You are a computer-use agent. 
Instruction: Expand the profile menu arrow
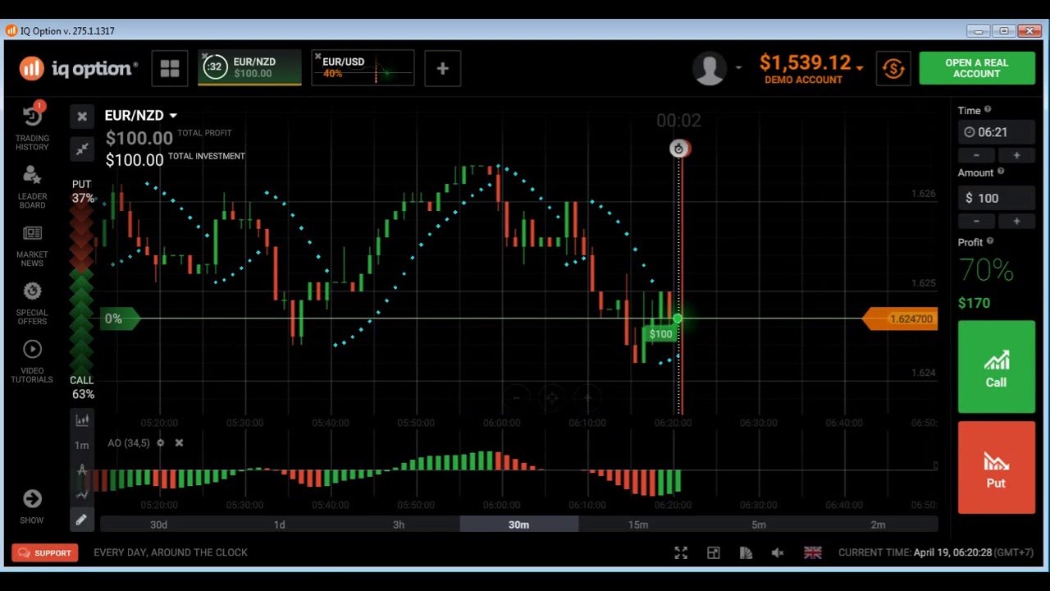(x=737, y=67)
